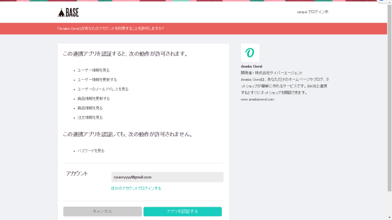Click list item パスワードを見る

91,151
